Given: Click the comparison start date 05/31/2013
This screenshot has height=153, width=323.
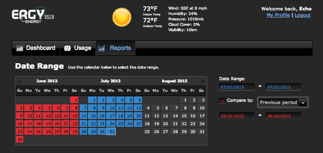Looking at the screenshot, I should click(237, 116).
